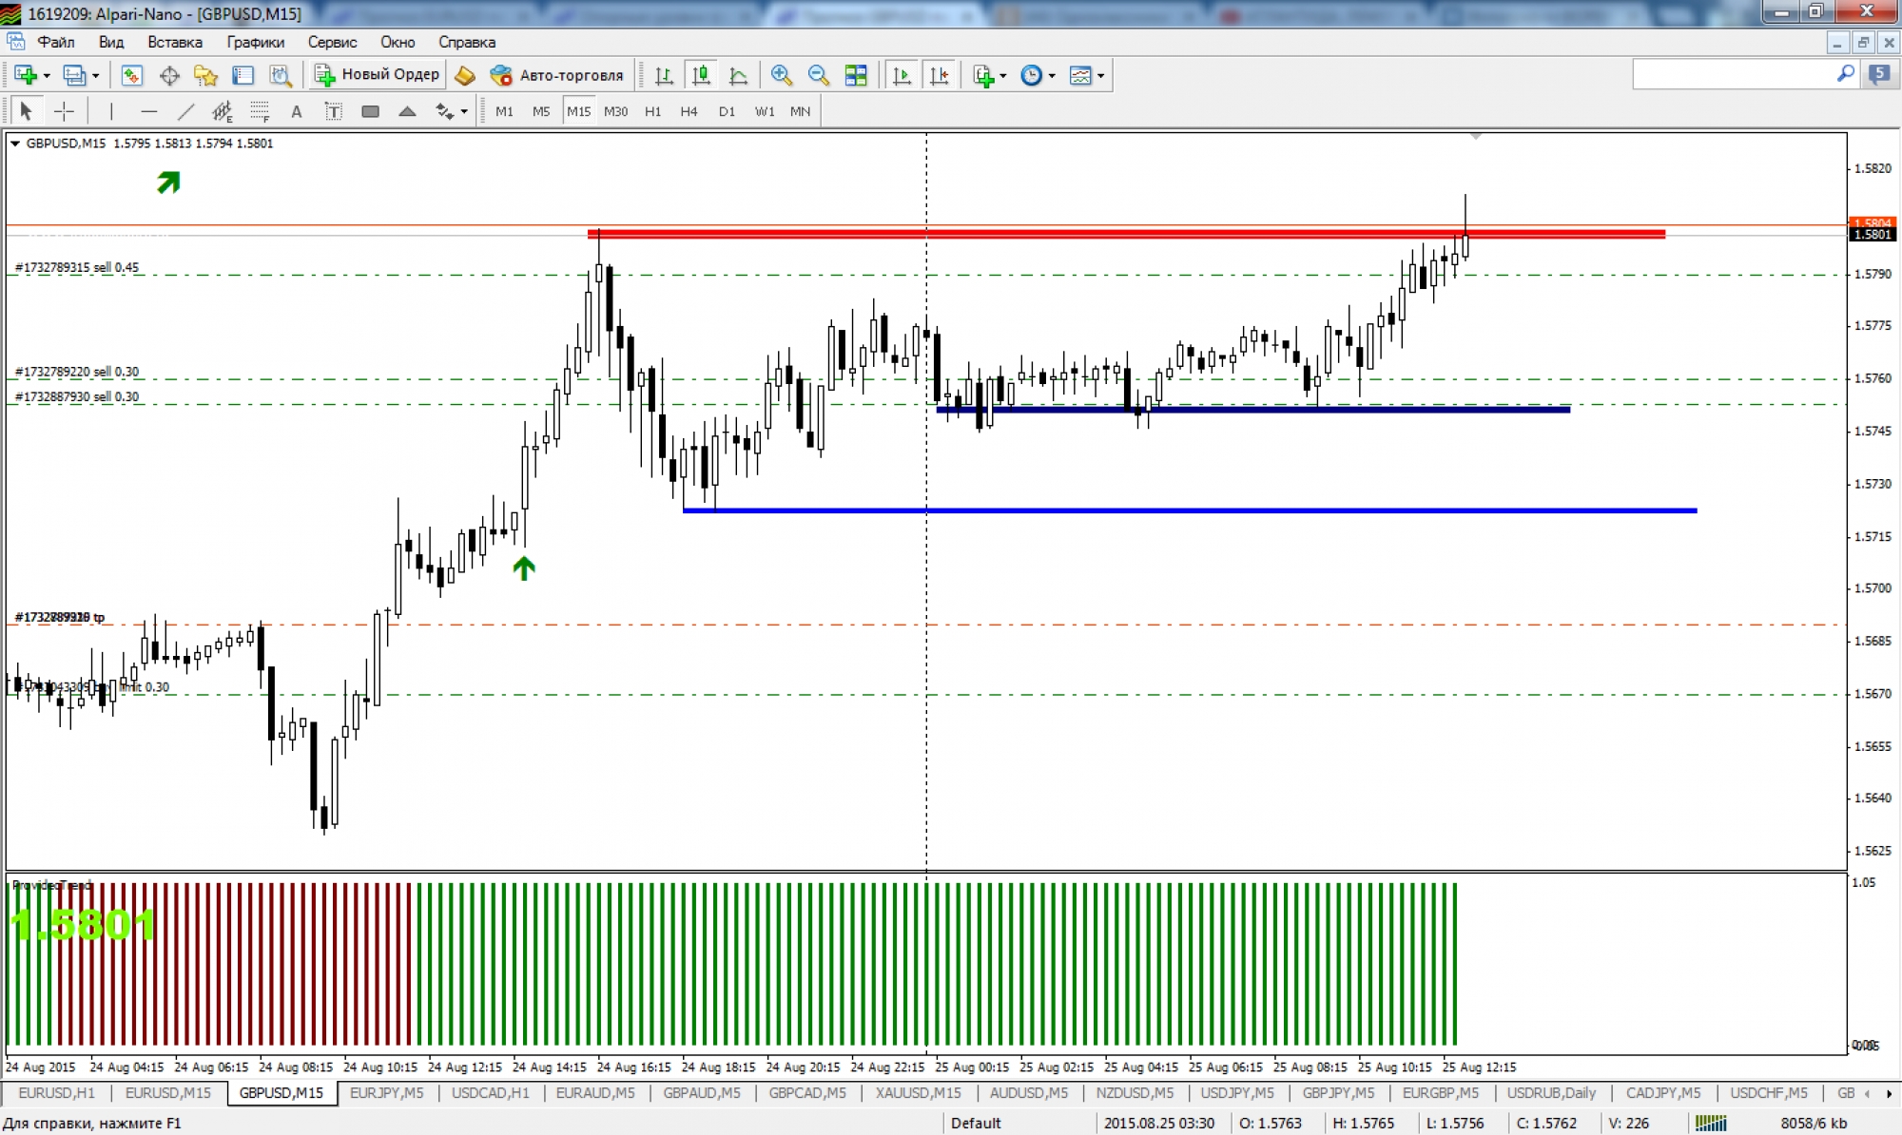Screen dimensions: 1902x1135
Task: Switch to line chart mode
Action: [x=738, y=75]
